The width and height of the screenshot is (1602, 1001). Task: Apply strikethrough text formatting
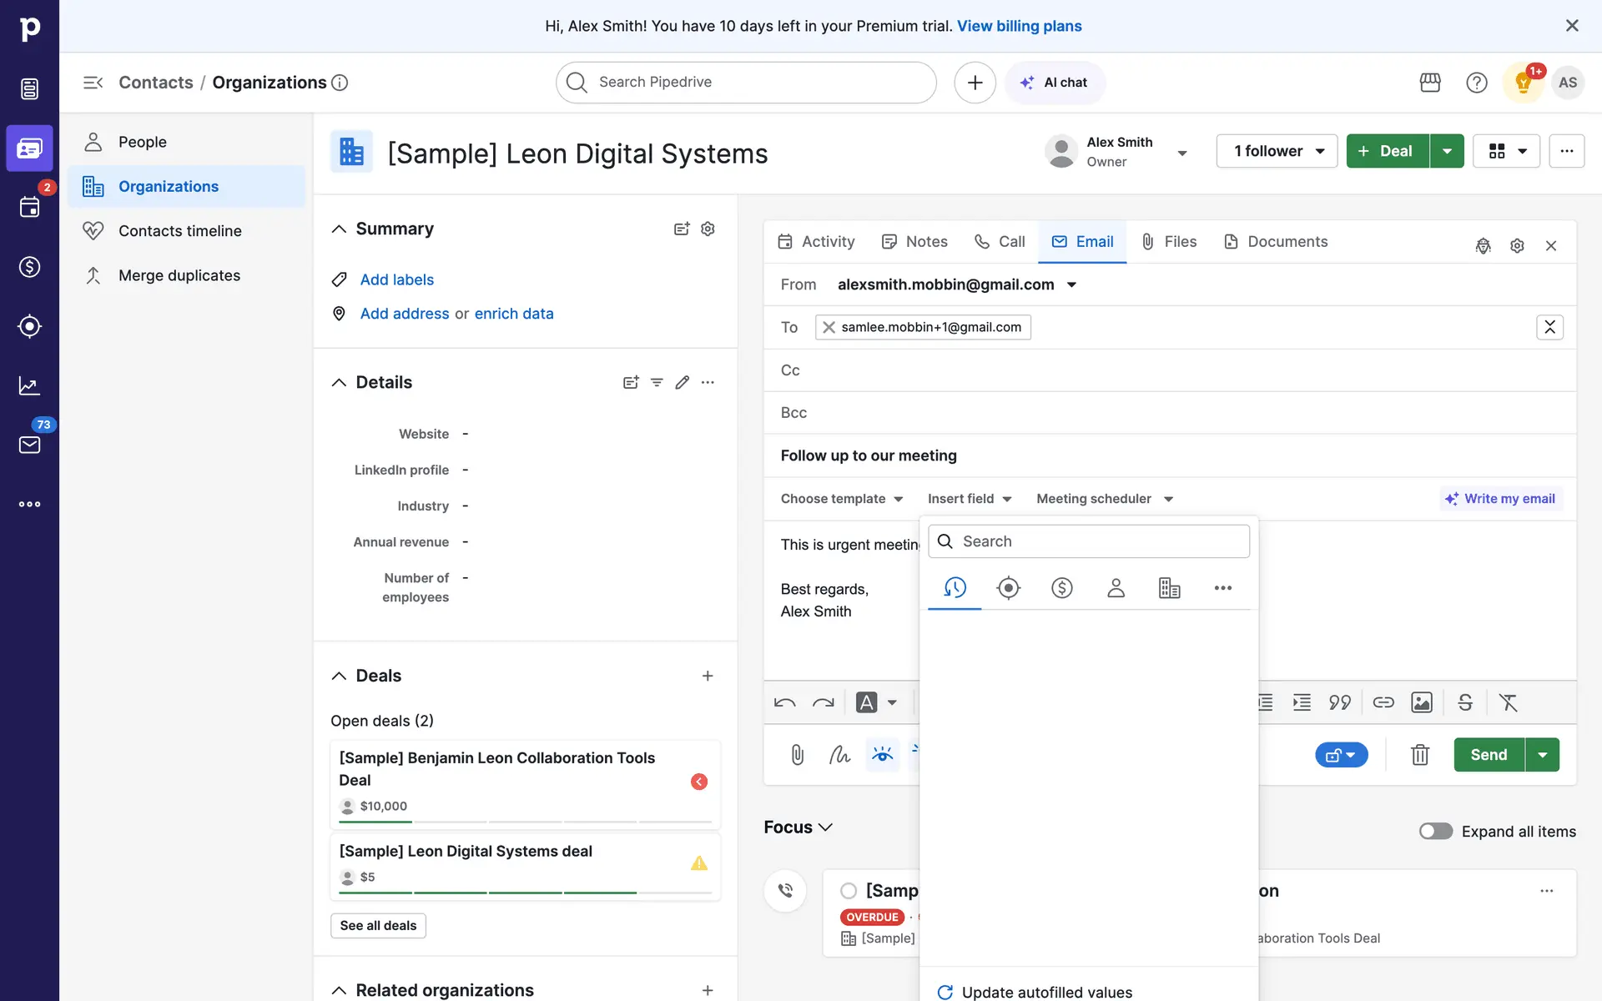point(1465,702)
